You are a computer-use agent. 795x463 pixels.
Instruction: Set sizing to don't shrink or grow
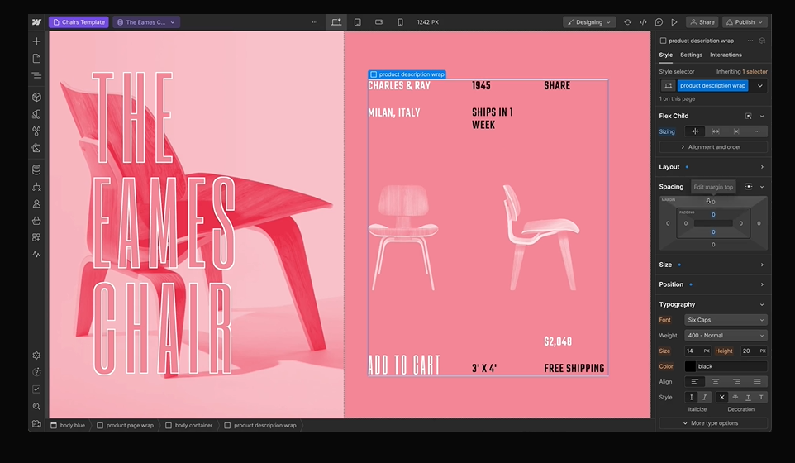click(x=736, y=131)
